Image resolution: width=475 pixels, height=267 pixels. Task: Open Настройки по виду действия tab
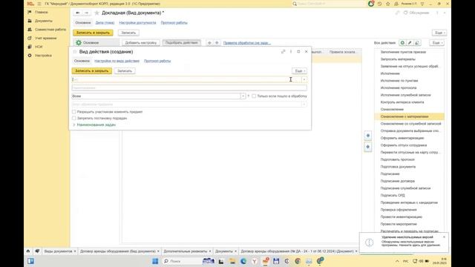(117, 61)
